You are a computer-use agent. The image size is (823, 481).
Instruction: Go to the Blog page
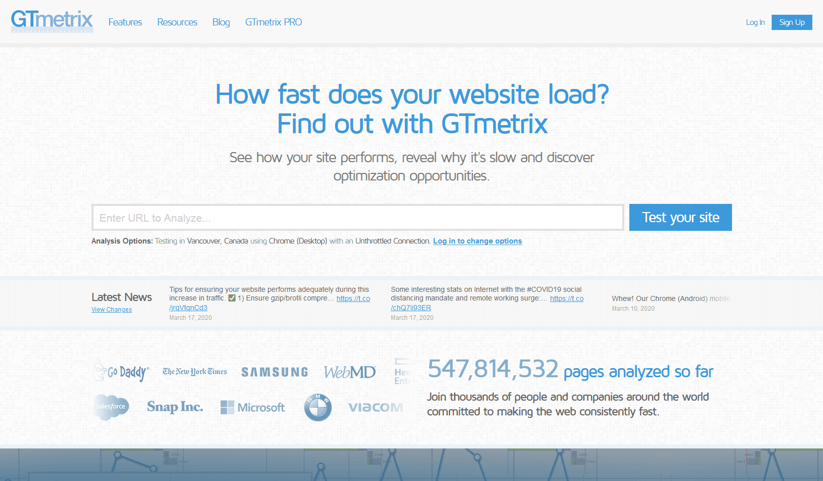[x=221, y=22]
